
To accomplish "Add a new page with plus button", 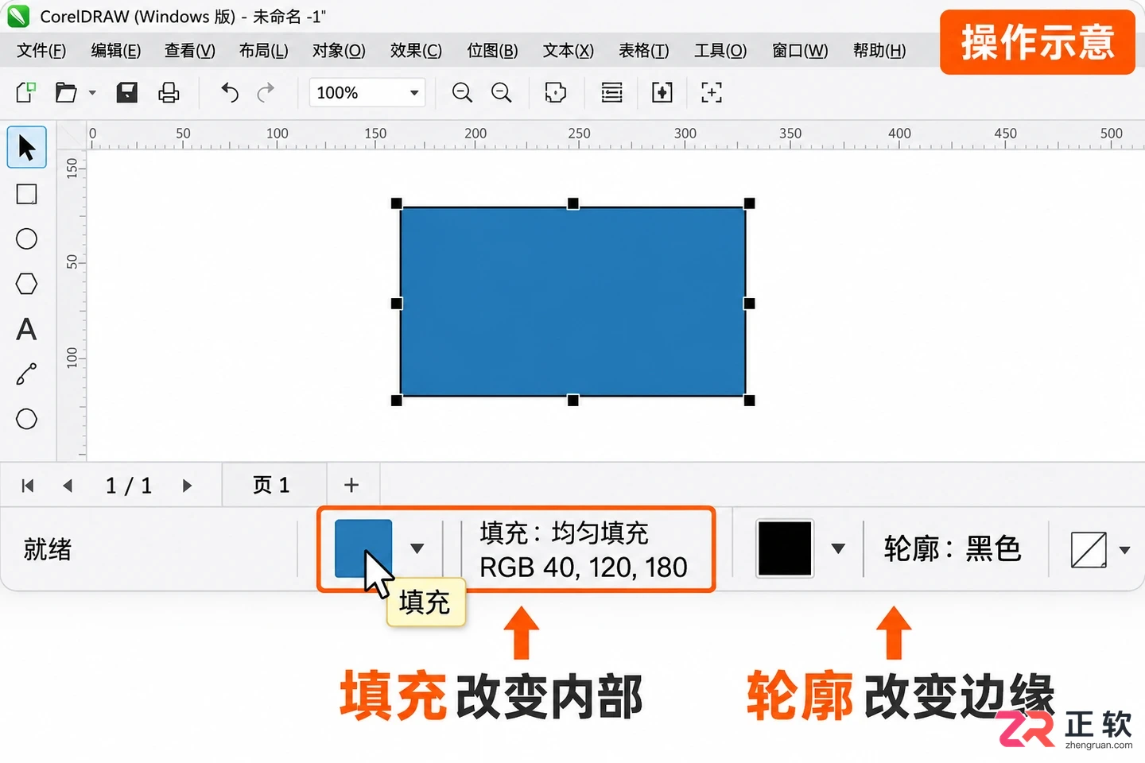I will tap(351, 485).
